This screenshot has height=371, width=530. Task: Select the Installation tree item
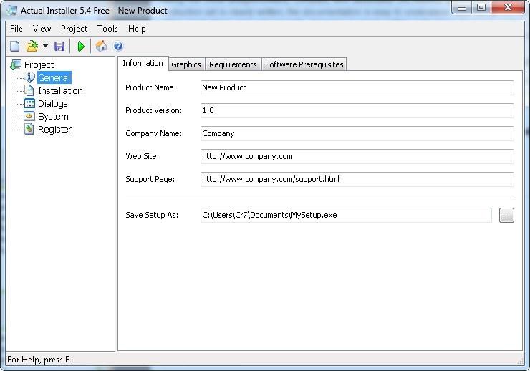pyautogui.click(x=60, y=90)
